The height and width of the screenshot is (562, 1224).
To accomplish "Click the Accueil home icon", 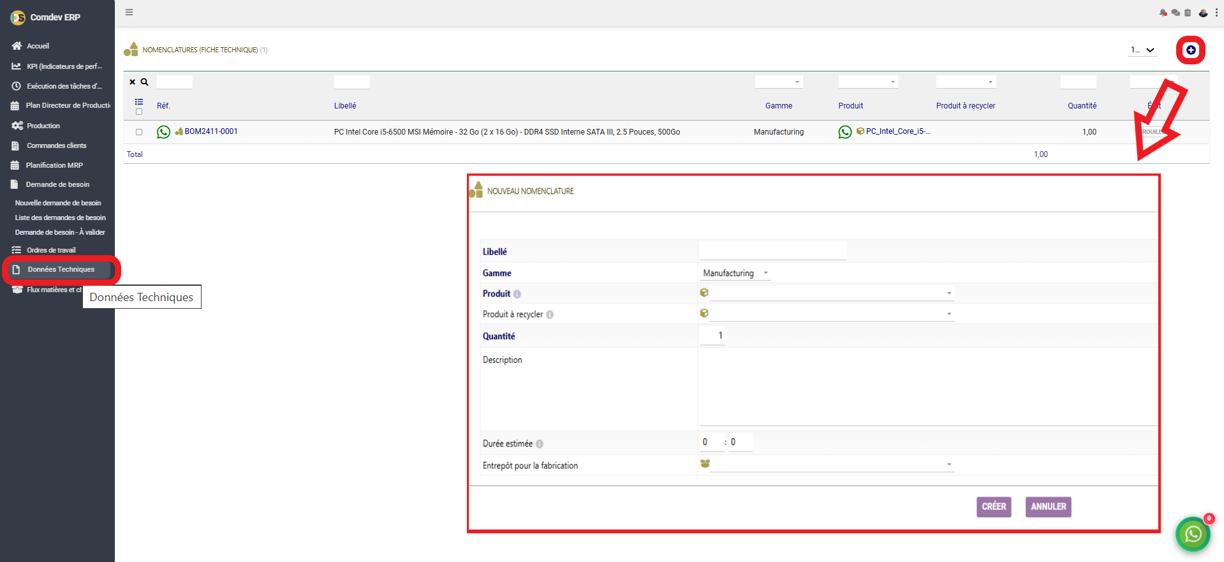I will click(17, 46).
